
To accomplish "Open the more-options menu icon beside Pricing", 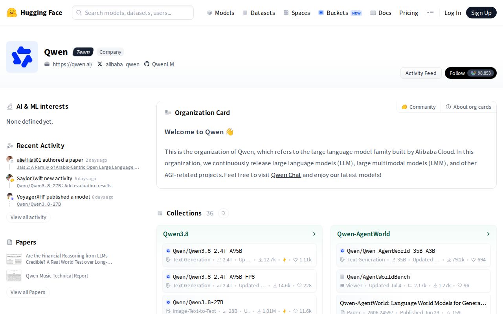I will tap(430, 13).
